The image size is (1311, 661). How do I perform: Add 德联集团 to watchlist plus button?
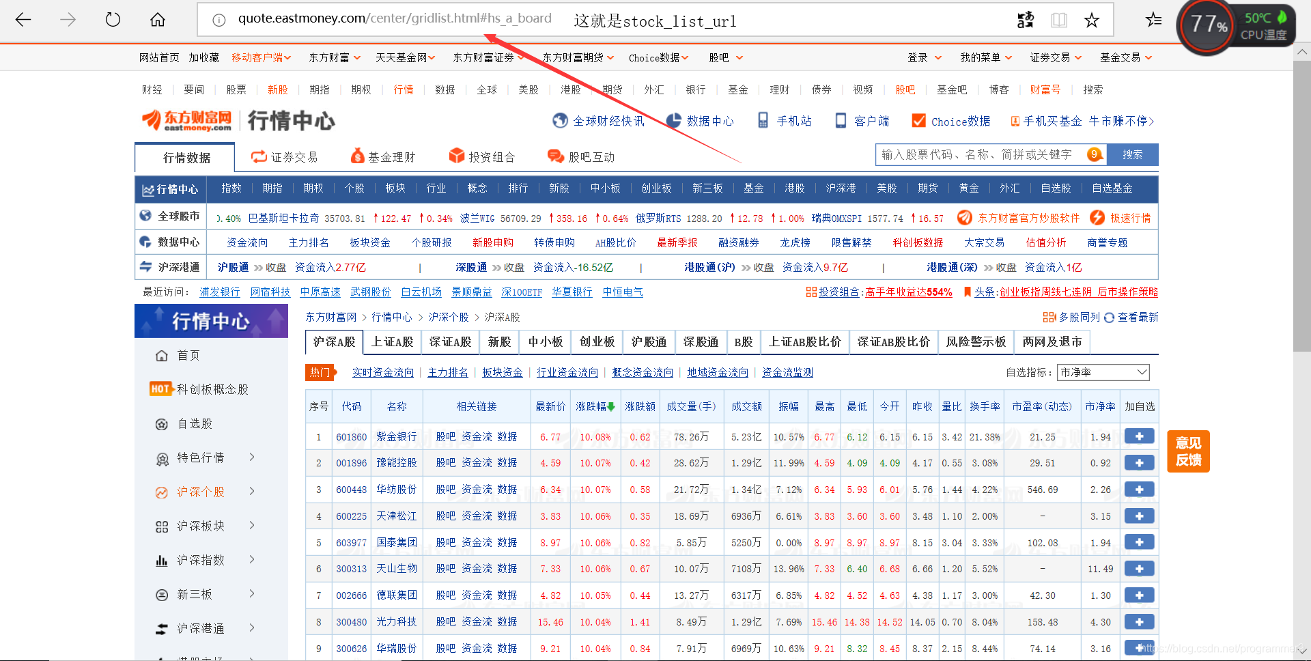pos(1139,595)
